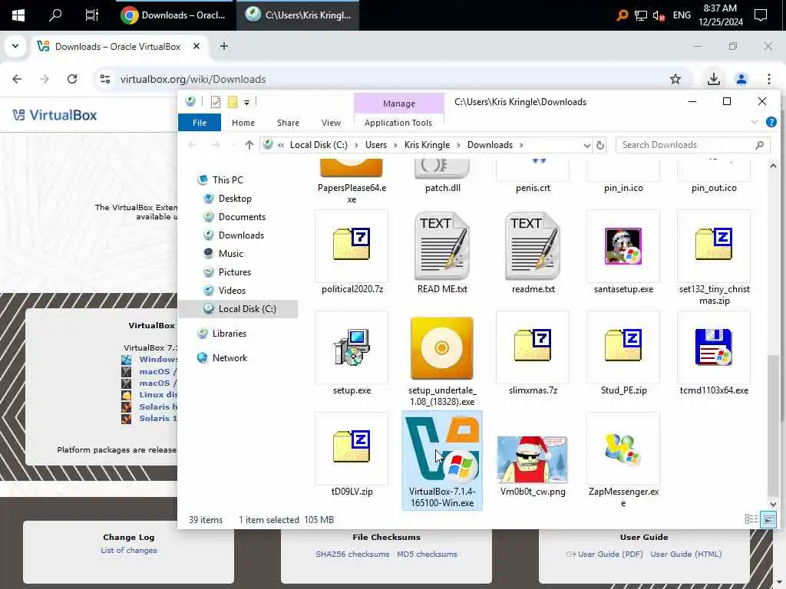Click muted volume tray icon

pos(659,15)
